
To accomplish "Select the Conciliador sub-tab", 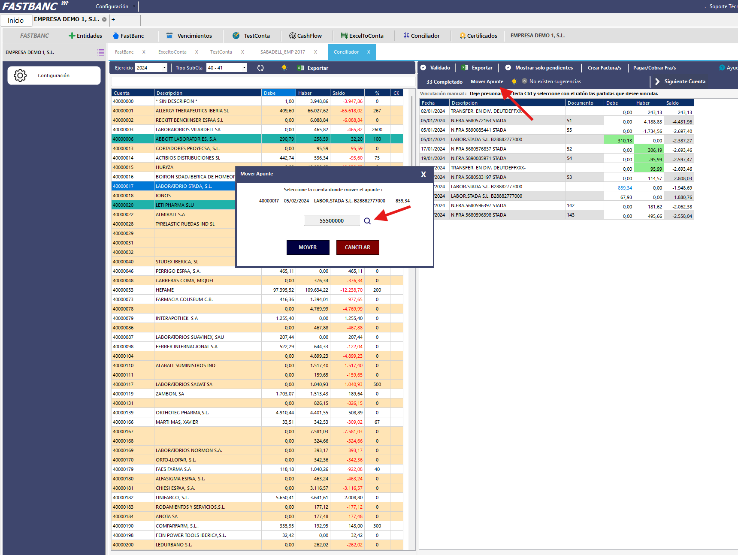I will (346, 52).
